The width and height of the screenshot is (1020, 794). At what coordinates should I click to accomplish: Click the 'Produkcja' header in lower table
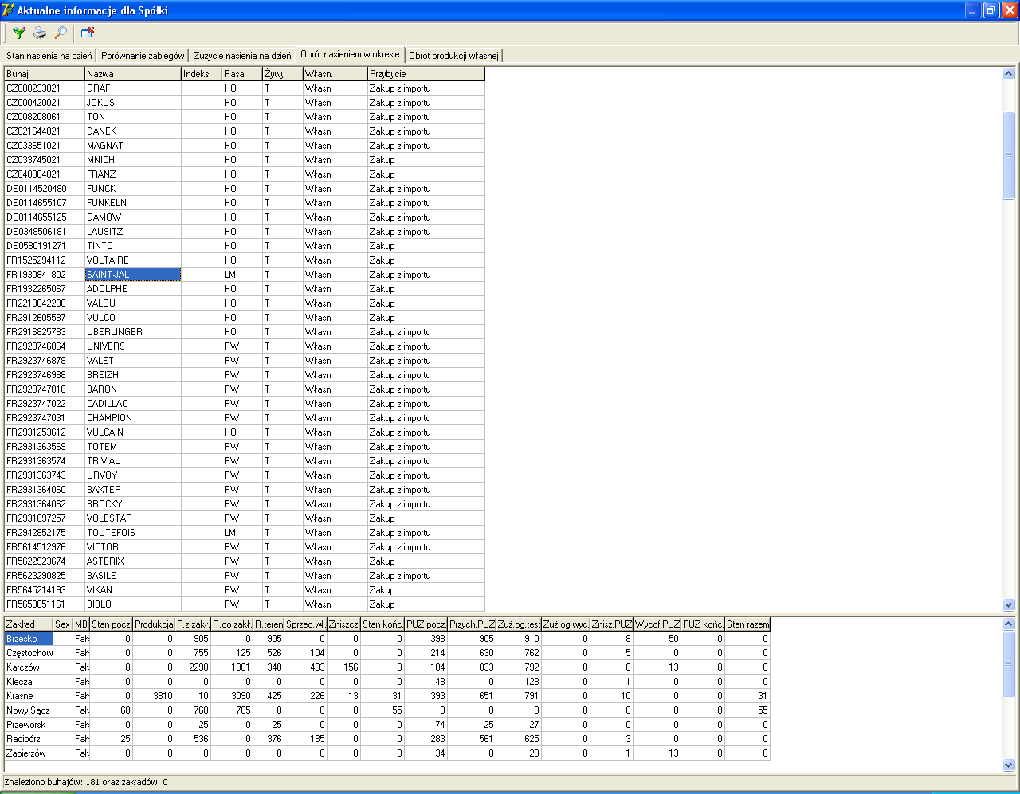click(x=154, y=624)
